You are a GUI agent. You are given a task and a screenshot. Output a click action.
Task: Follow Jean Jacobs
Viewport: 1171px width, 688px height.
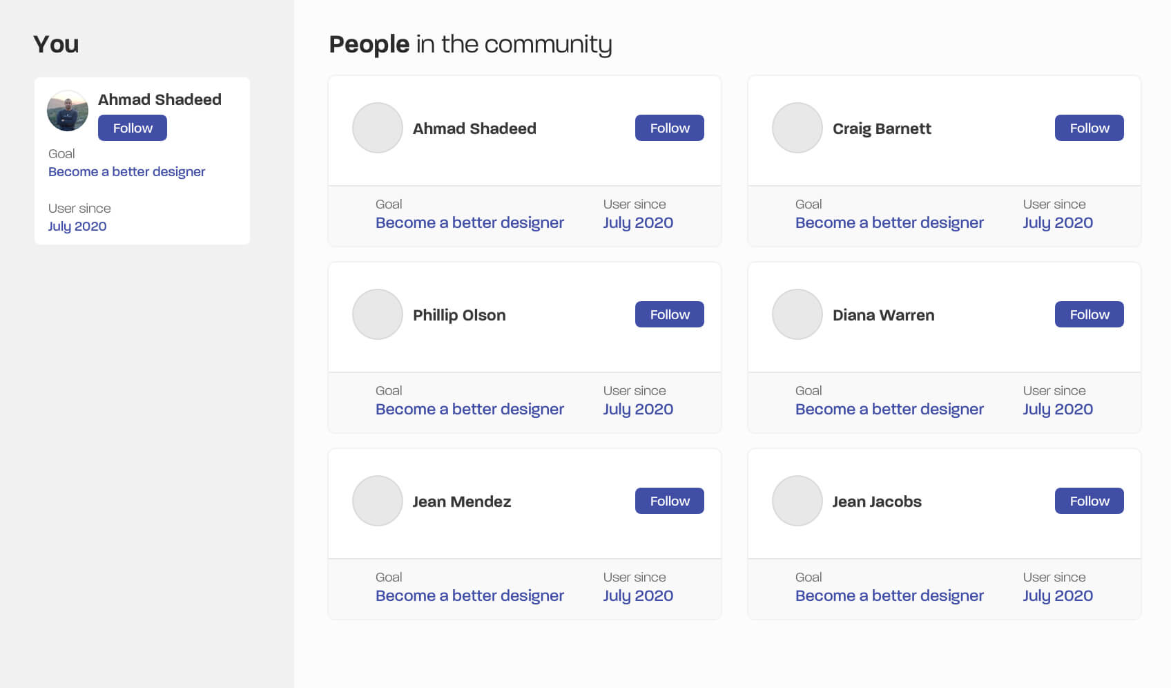[x=1089, y=501]
